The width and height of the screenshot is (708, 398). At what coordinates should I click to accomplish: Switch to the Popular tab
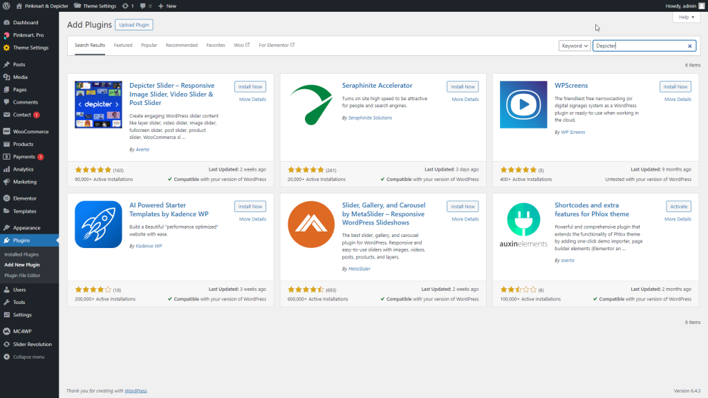(149, 45)
